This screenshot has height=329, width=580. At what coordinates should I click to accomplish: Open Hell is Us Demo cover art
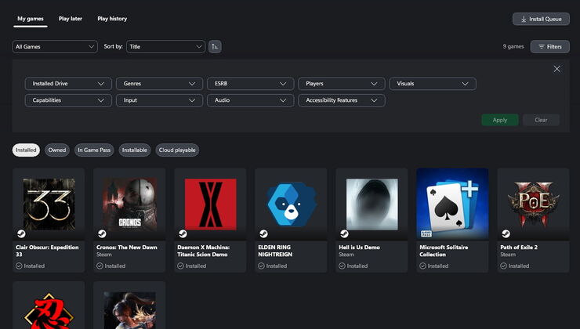372,204
